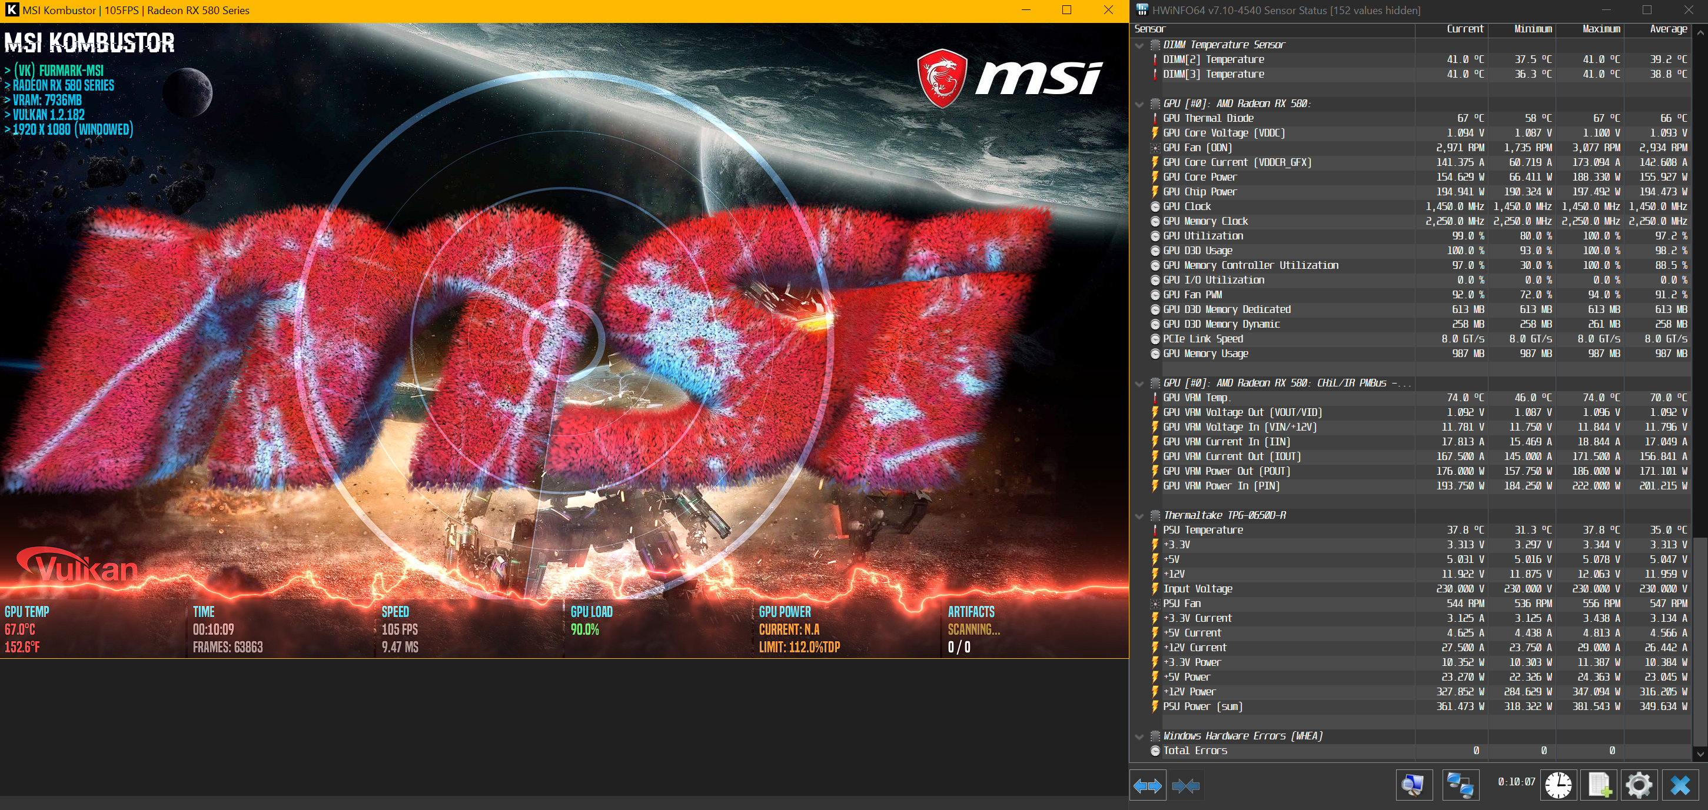
Task: Click the MSI Kombustor title bar icon
Action: pos(11,11)
